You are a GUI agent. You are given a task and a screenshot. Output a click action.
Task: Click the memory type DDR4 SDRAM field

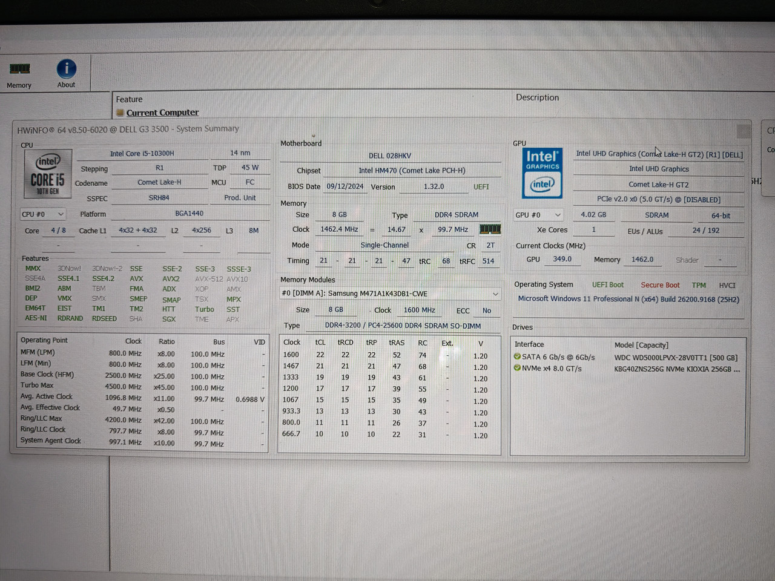pyautogui.click(x=457, y=215)
